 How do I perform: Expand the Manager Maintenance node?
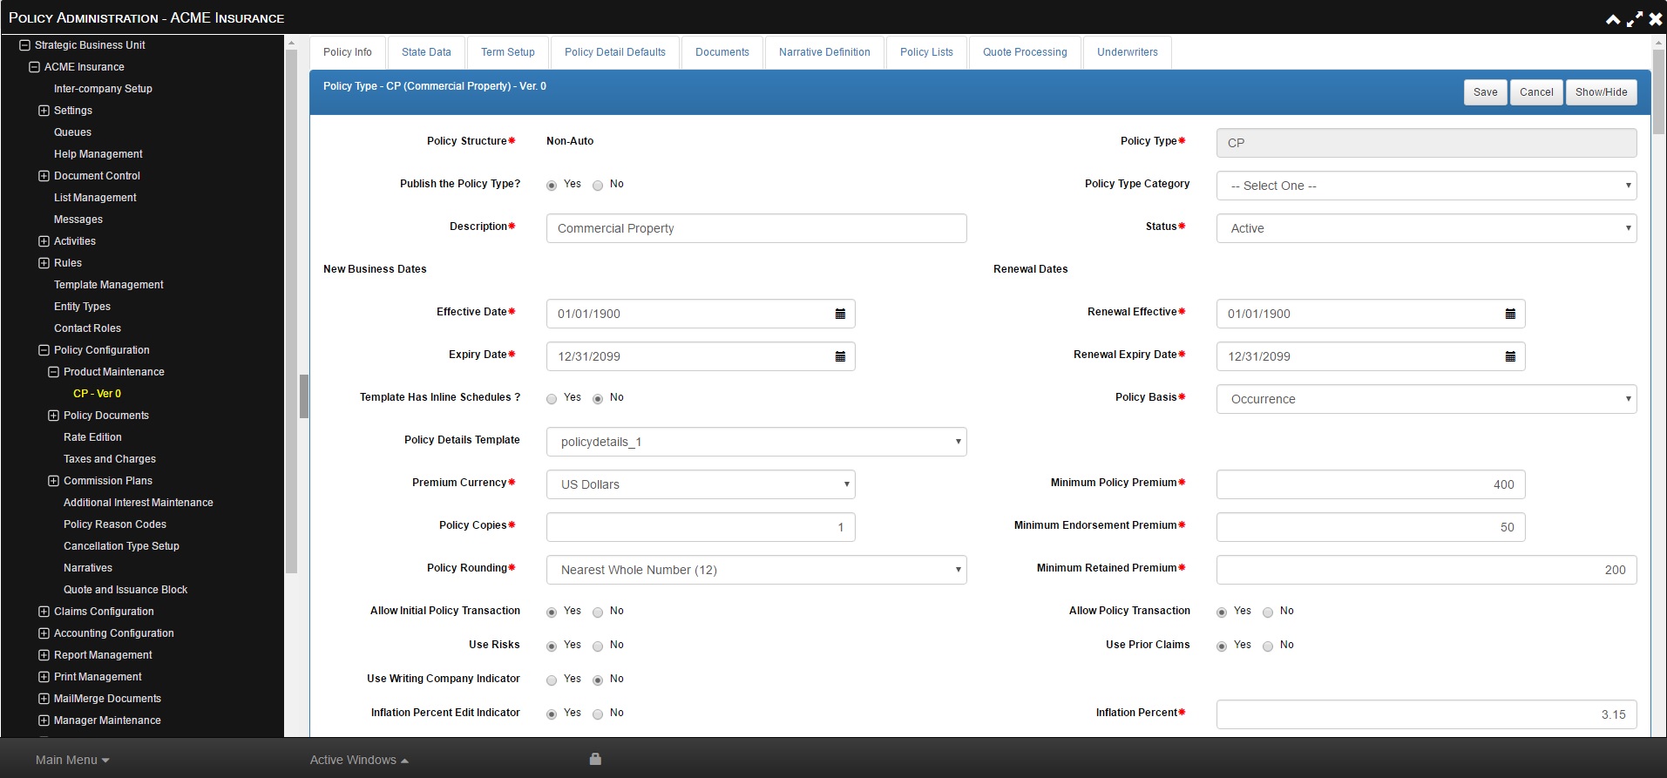[x=44, y=720]
